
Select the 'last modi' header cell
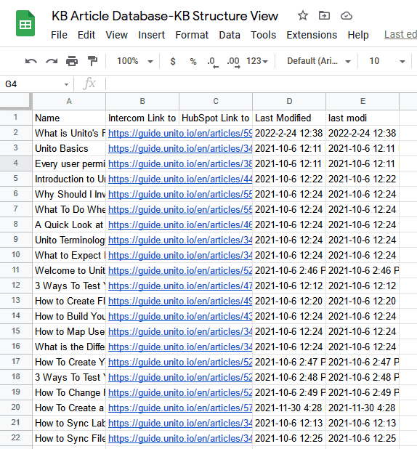pos(363,118)
